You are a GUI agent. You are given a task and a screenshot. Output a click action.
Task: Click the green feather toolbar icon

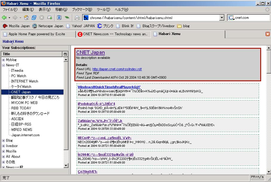(67, 17)
